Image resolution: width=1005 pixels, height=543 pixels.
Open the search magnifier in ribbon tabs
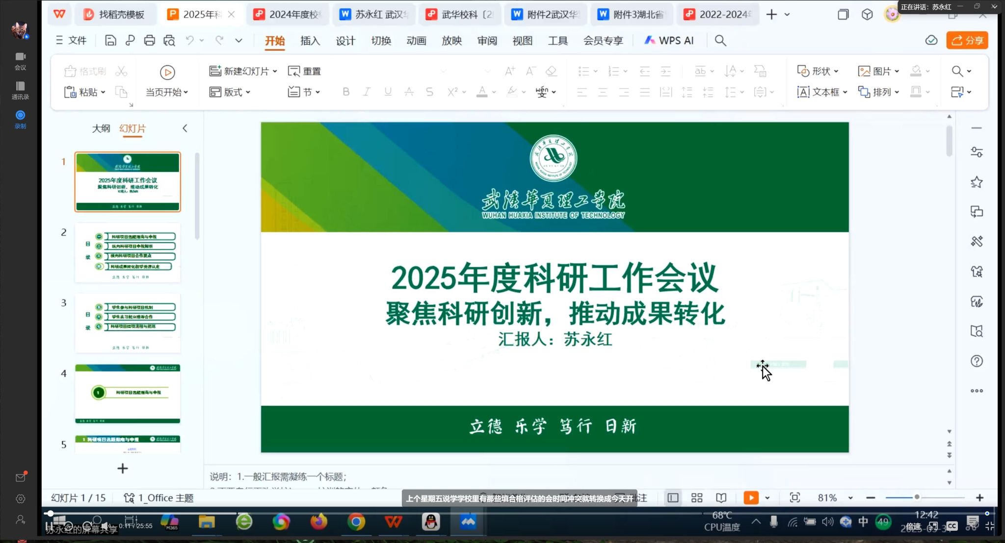pos(720,41)
